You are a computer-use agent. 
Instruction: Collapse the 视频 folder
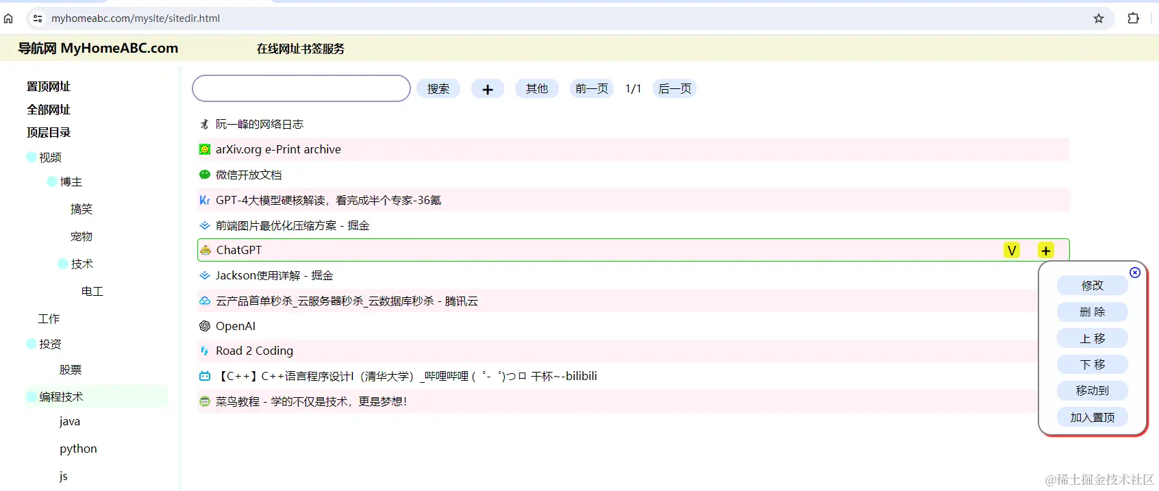(x=32, y=157)
